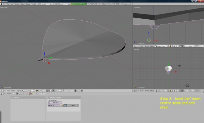204x123 pixels.
Task: Open the Timeline menu
Action: (17, 4)
